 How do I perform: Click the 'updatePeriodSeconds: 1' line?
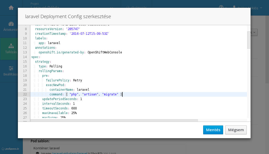click(62, 99)
